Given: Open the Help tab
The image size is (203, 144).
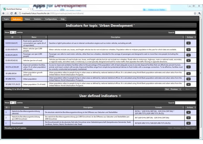Looking at the screenshot, I should click(x=63, y=19).
